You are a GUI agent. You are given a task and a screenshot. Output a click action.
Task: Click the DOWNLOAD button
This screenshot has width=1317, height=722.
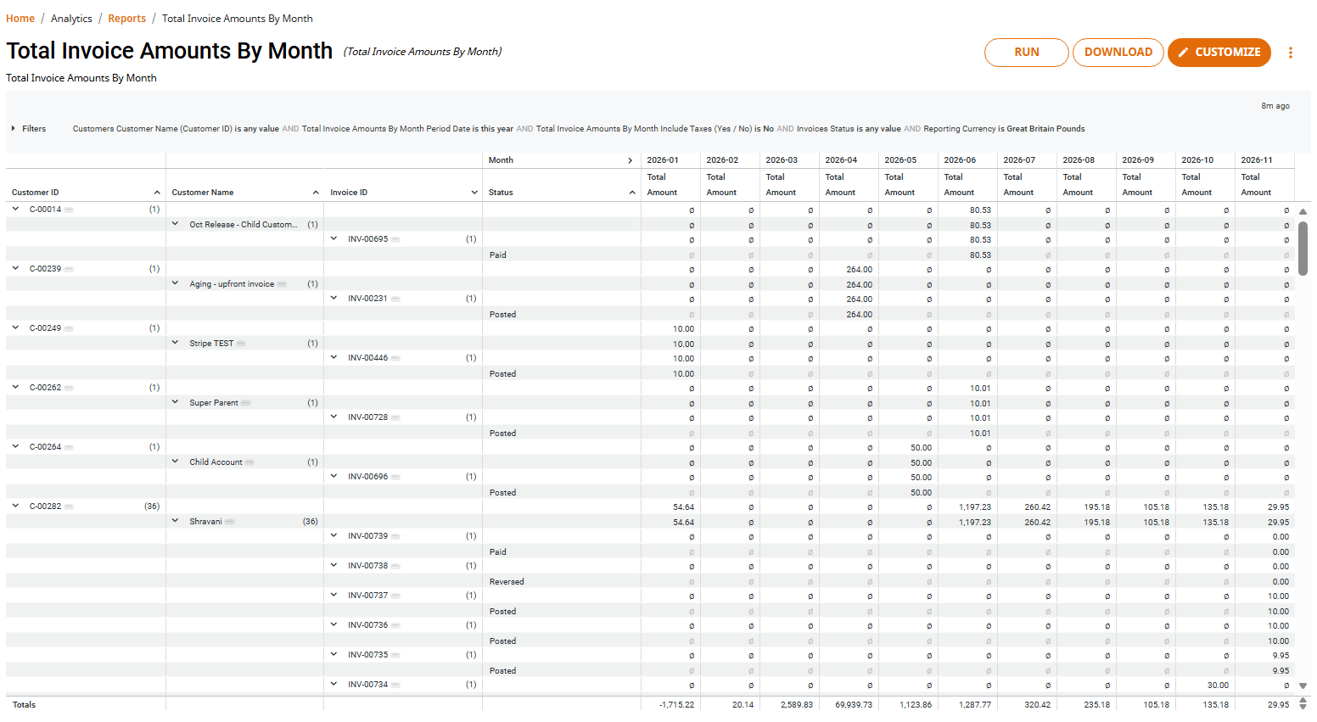(x=1118, y=53)
